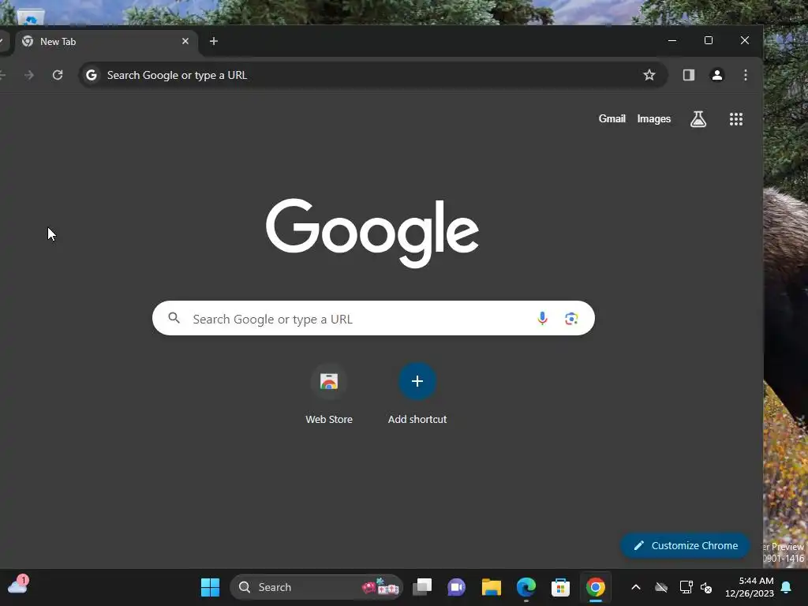
Task: Open the Web Store shortcut
Action: tap(329, 395)
